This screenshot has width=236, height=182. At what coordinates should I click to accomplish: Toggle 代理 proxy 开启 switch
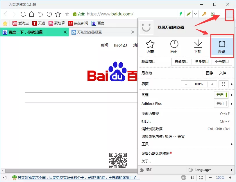221,95
